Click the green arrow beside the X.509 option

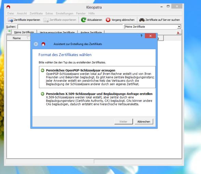tap(42, 94)
